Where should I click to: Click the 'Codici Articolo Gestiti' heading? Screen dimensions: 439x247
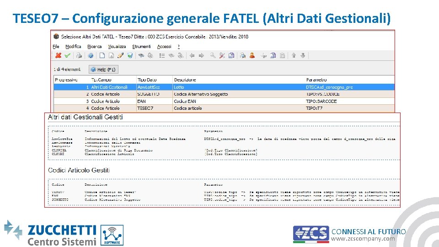pos(79,170)
